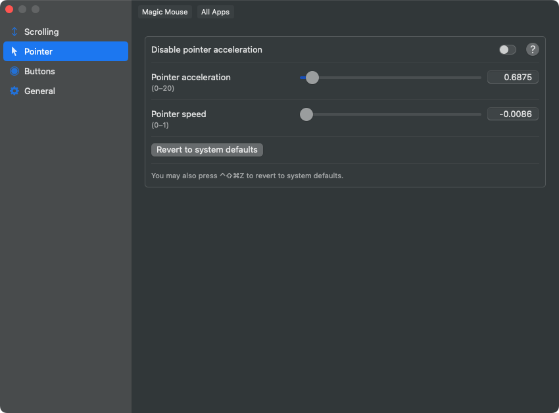
Task: Click the Pointer acceleration slider knob
Action: pyautogui.click(x=312, y=78)
